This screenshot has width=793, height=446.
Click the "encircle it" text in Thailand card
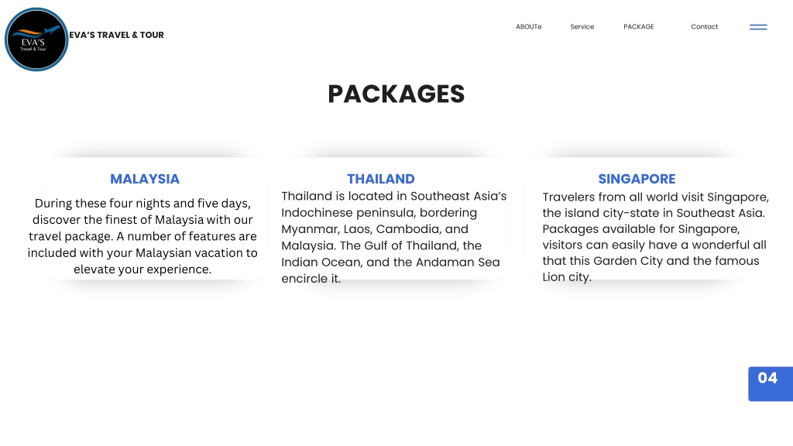coord(311,279)
